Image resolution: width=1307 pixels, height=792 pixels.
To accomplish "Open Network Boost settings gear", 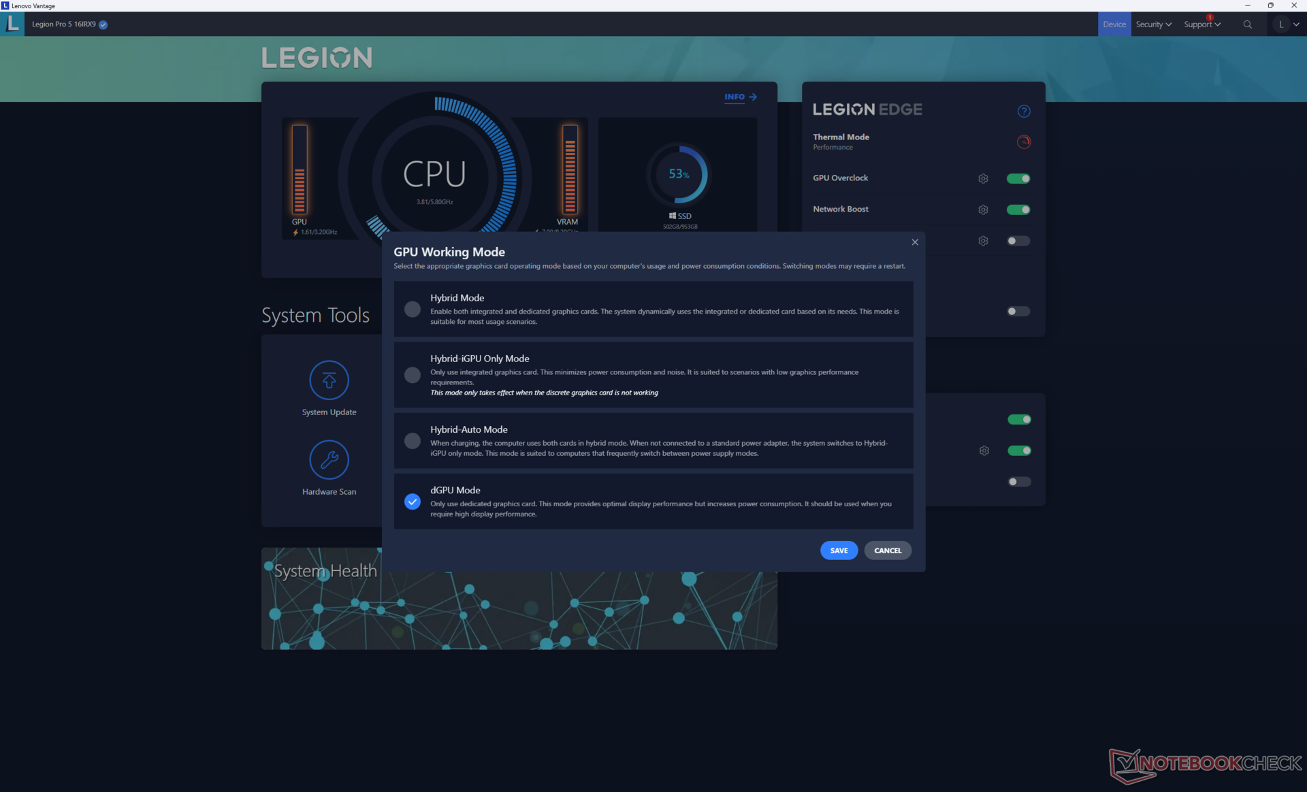I will tap(983, 210).
